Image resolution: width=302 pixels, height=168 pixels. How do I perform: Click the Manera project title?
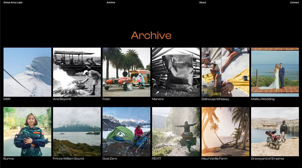[158, 99]
